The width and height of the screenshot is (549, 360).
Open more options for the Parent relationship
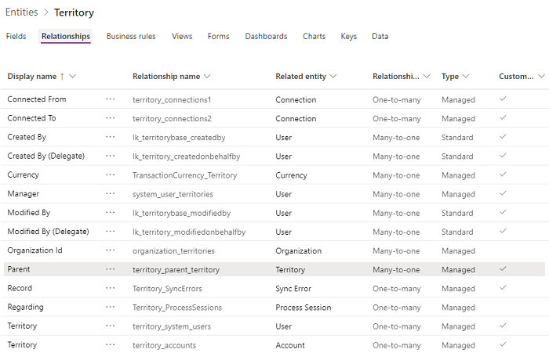coord(111,269)
